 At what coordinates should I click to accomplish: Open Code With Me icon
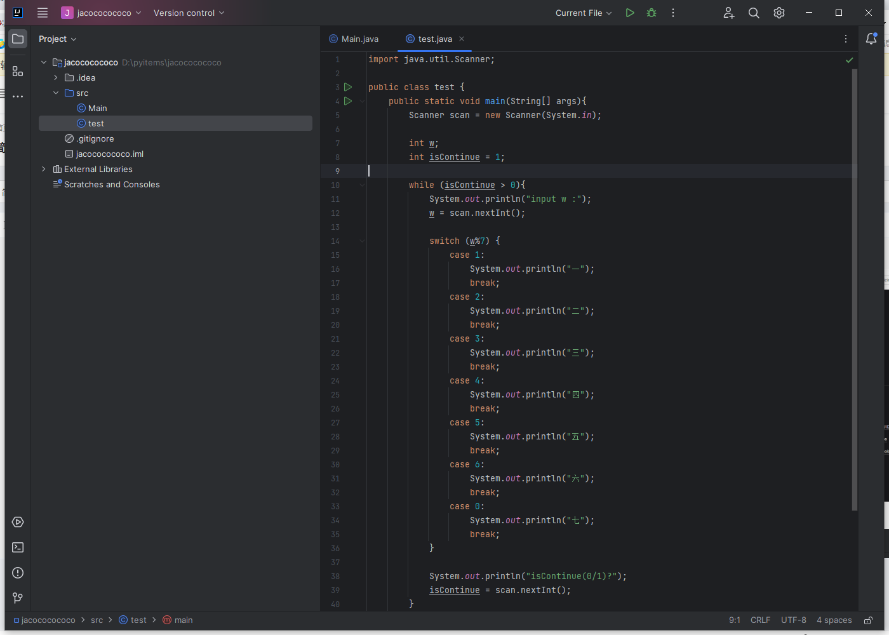pos(728,13)
